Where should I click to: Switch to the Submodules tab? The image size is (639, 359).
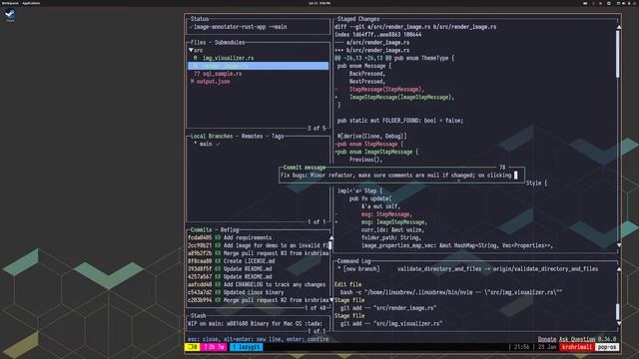click(x=230, y=42)
